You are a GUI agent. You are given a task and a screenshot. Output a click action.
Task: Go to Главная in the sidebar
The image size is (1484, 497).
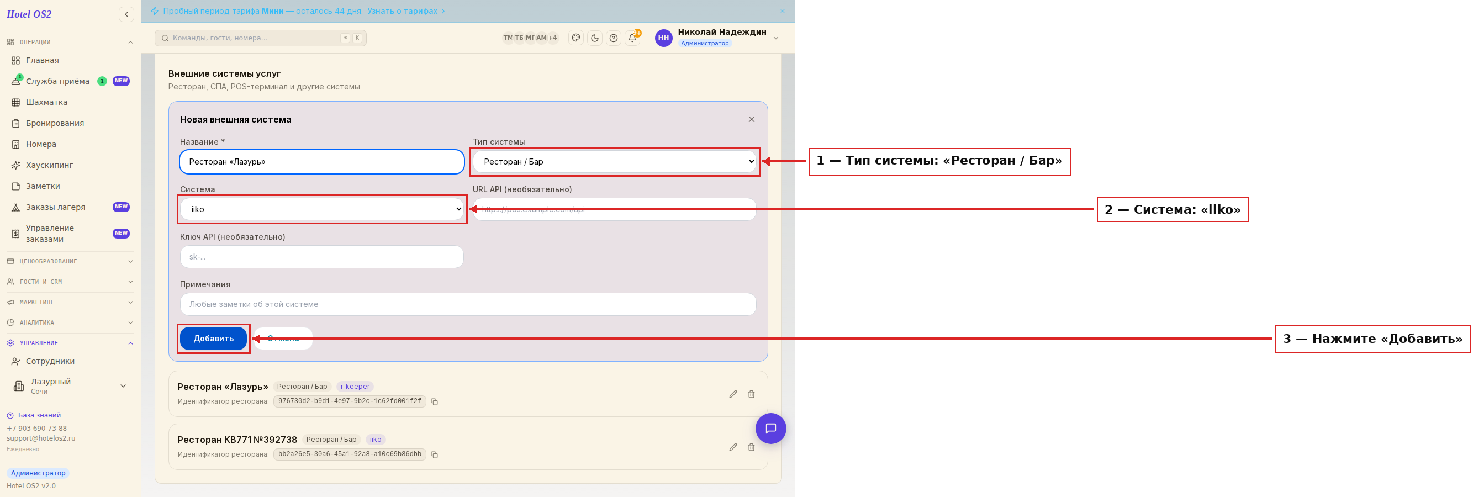(x=70, y=61)
